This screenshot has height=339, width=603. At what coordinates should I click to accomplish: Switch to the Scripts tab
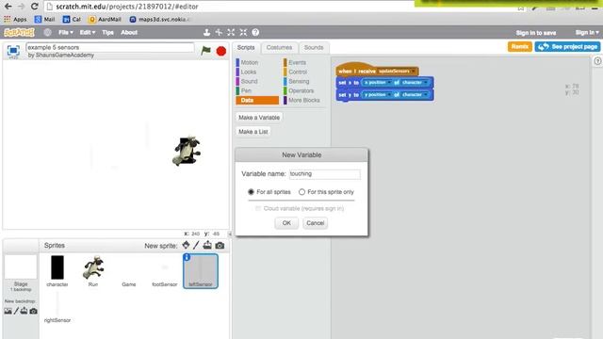[x=246, y=48]
